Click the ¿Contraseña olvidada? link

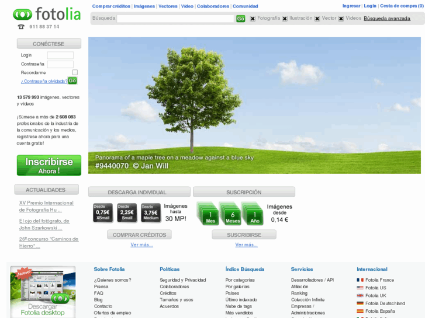coord(44,81)
